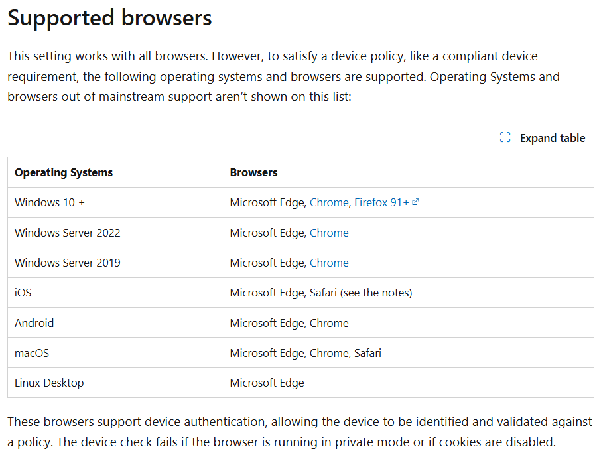This screenshot has height=461, width=597.
Task: Open Chrome link in Windows Server 2022 row
Action: point(329,233)
